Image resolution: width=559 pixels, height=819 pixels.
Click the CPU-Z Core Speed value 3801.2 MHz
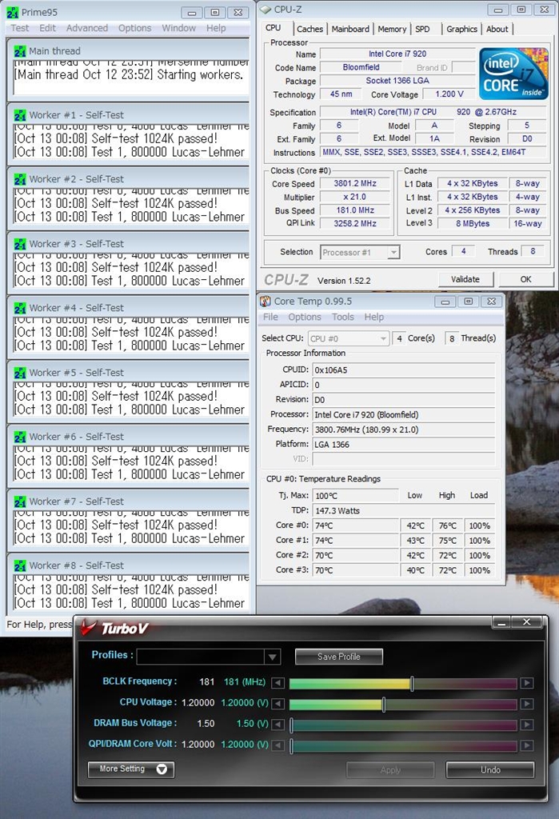355,183
